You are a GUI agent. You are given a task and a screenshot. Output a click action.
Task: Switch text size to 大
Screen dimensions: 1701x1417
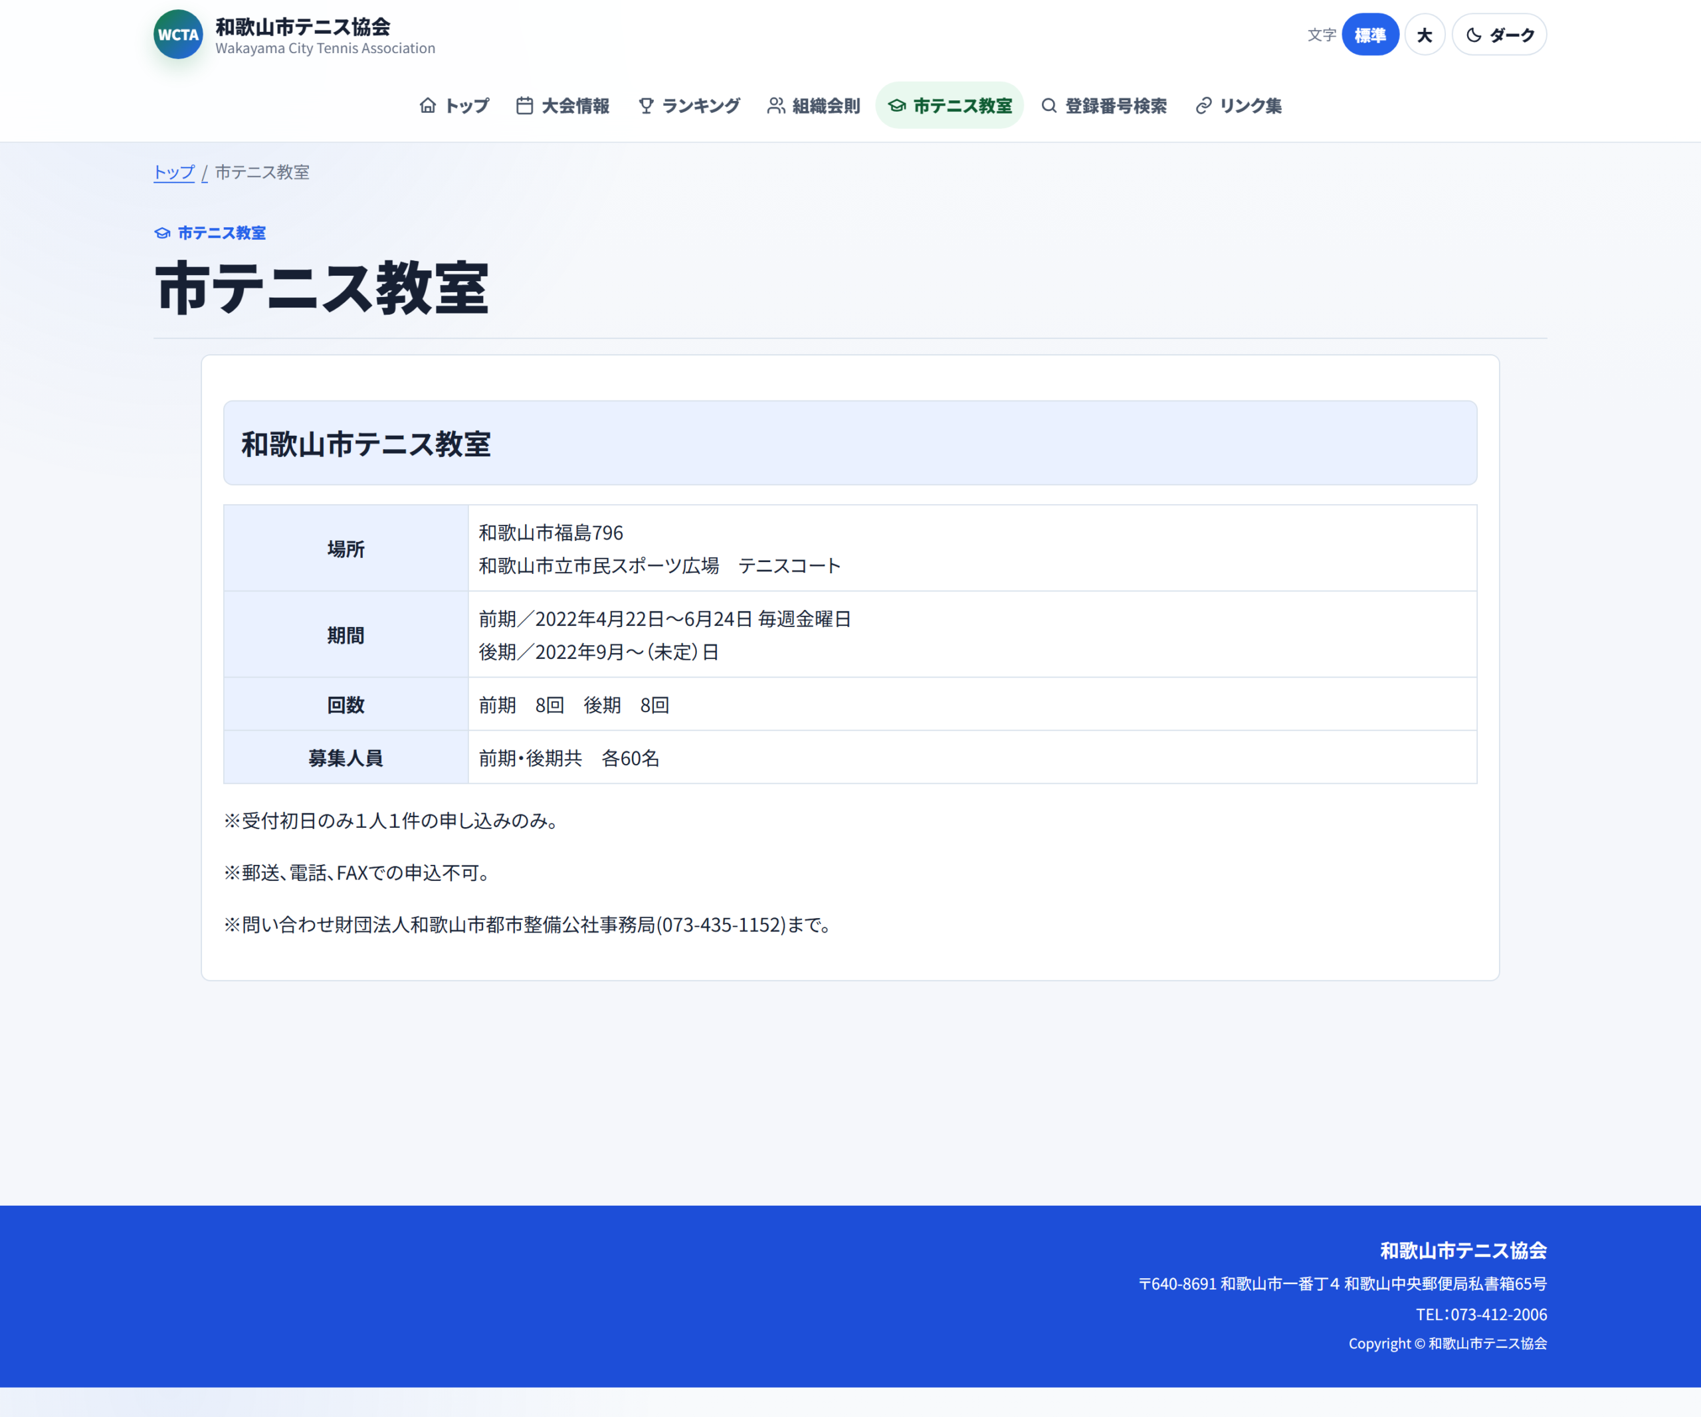(x=1425, y=35)
